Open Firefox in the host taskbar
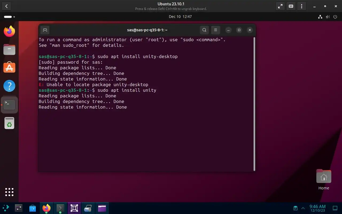 pos(46,208)
